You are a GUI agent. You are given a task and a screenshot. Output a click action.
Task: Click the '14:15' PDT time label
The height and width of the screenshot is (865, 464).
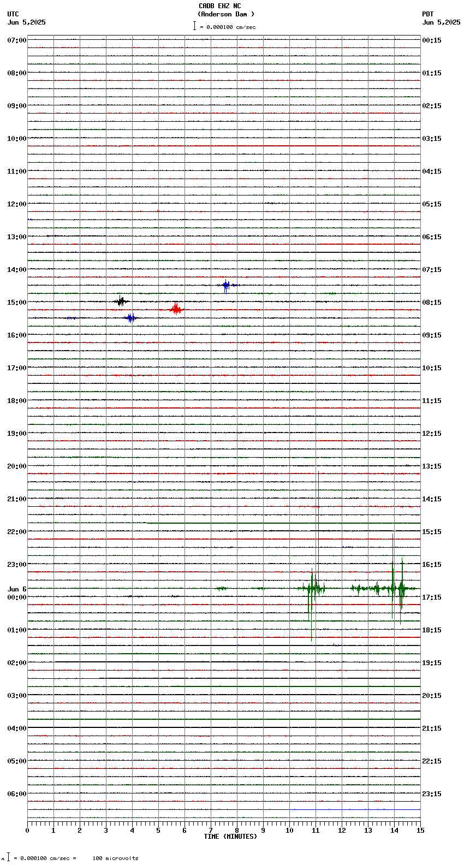pyautogui.click(x=432, y=499)
